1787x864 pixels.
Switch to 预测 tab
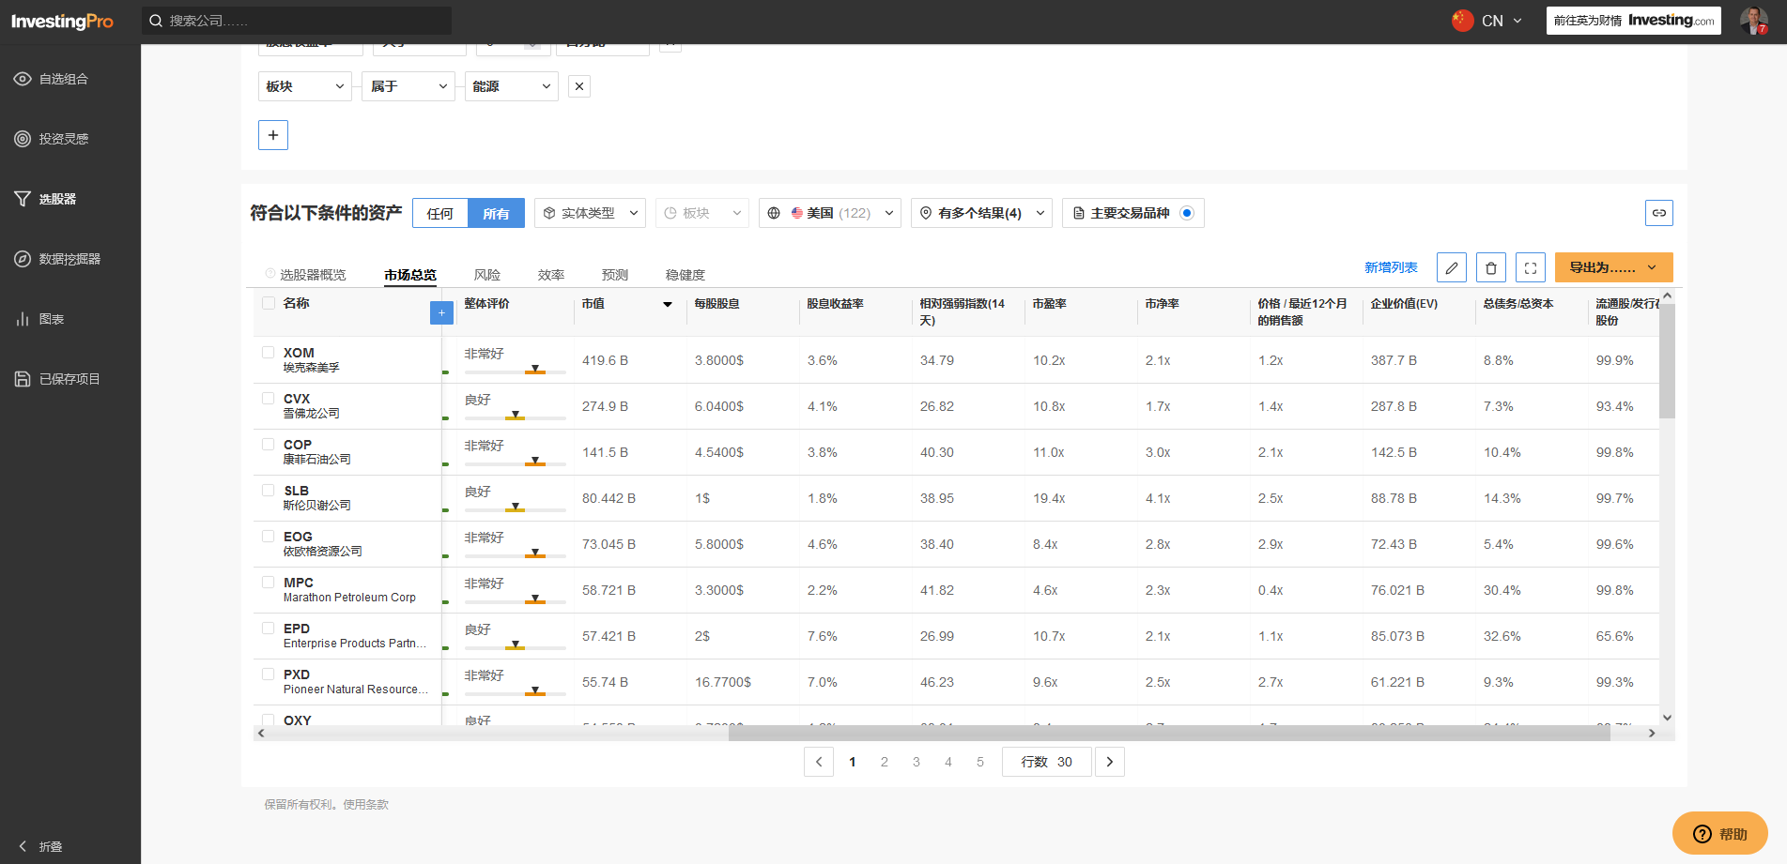[x=615, y=275]
